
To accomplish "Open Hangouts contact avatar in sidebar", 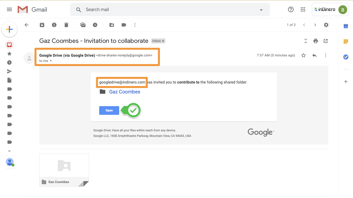I will tap(10, 162).
